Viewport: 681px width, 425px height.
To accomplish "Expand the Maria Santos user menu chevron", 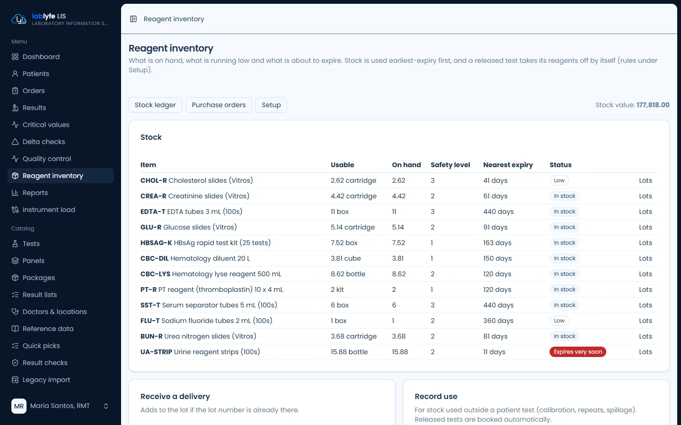I will click(106, 406).
